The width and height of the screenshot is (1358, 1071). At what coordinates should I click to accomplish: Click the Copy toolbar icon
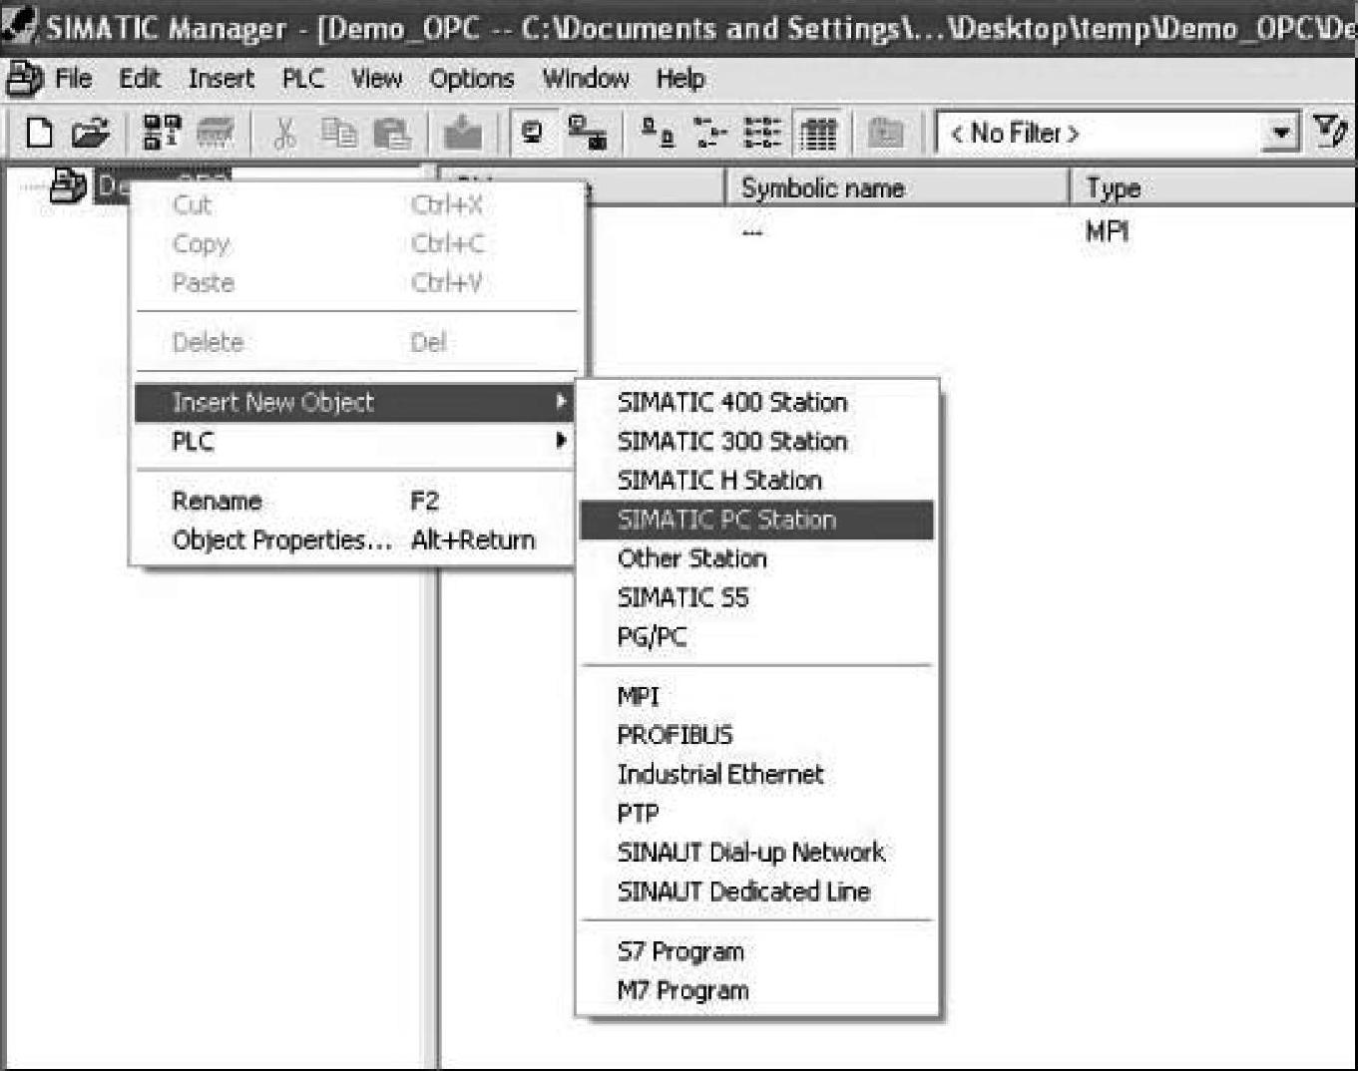339,133
